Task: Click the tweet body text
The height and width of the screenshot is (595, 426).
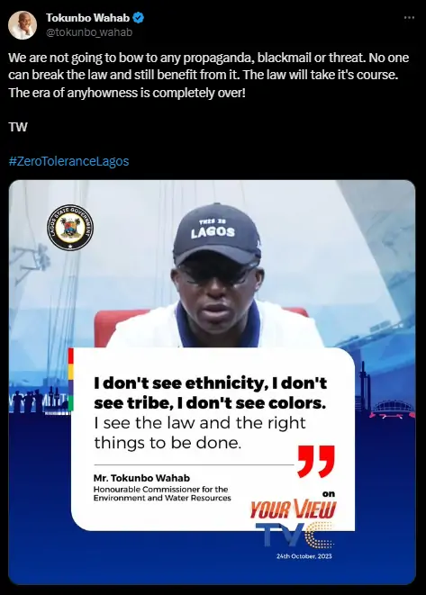Action: point(208,75)
